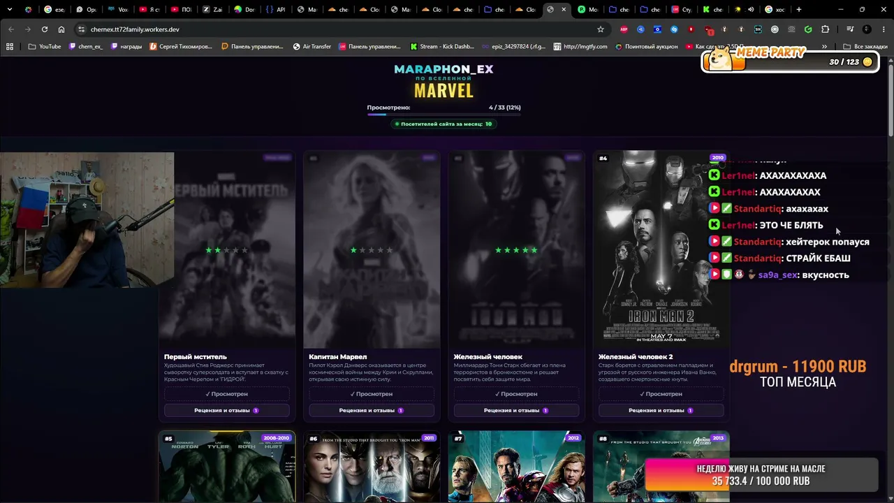Open the 'Air Transfer' bookmark

[x=312, y=47]
